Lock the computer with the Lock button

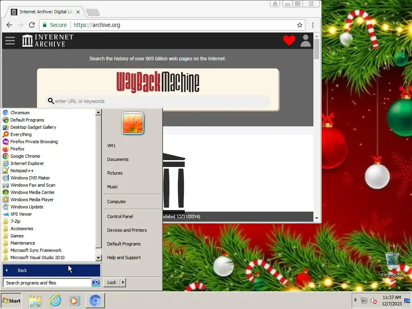tap(112, 282)
